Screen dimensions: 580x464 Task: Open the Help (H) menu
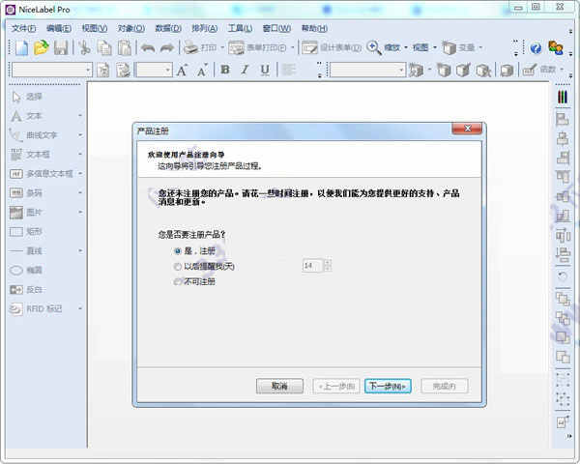pos(314,28)
